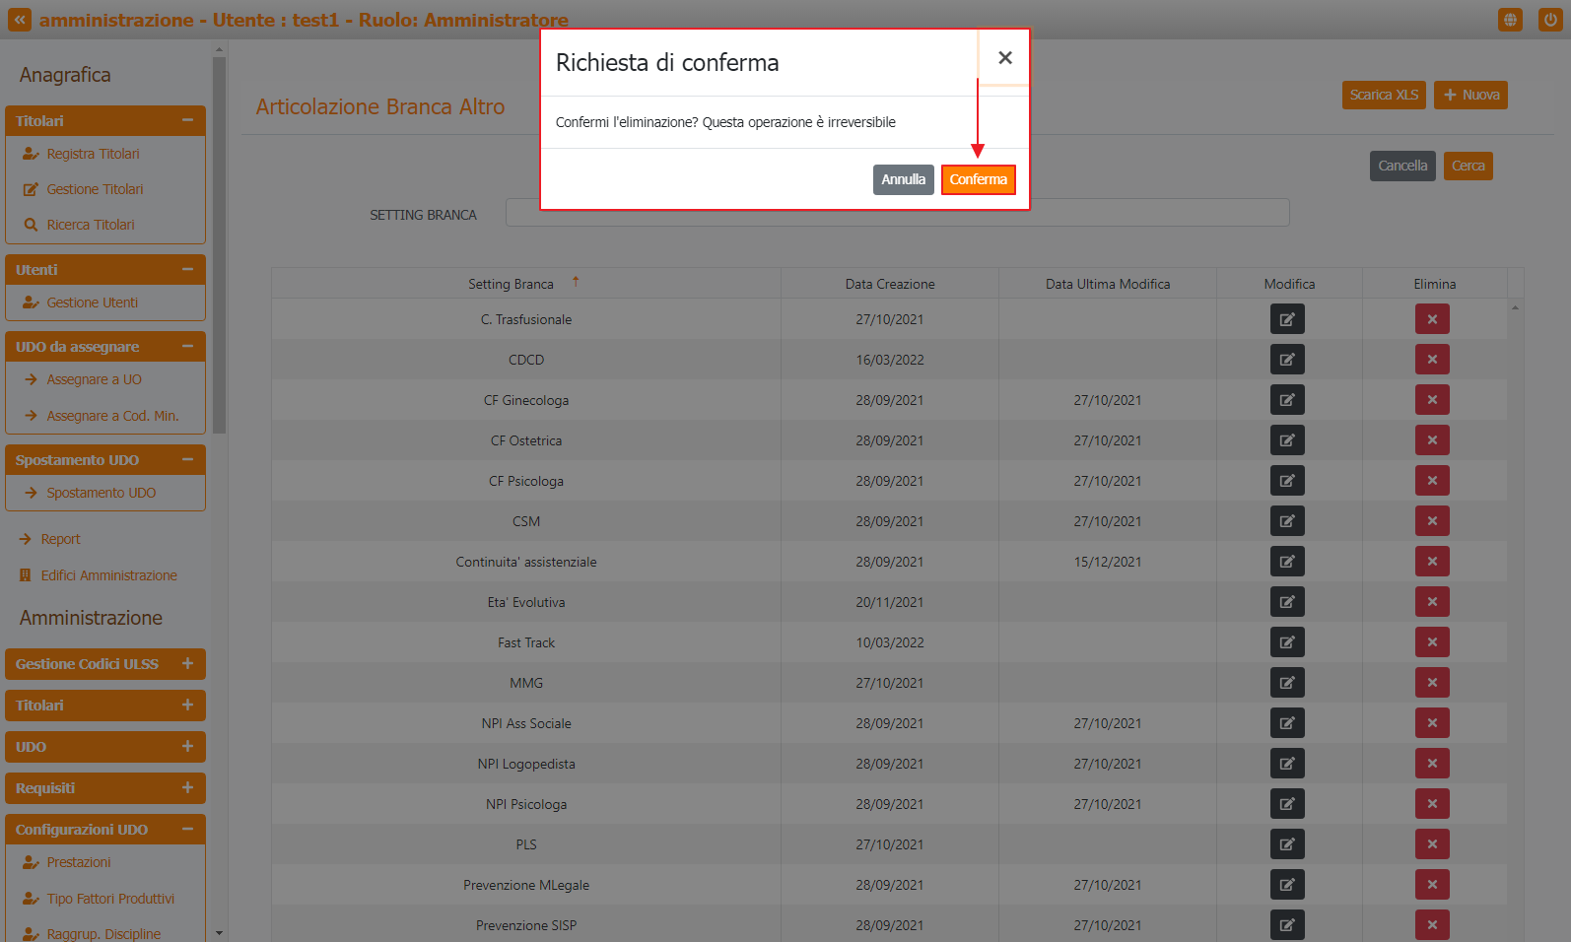Click the edit icon for CDCD row
The height and width of the screenshot is (942, 1571).
pos(1287,360)
